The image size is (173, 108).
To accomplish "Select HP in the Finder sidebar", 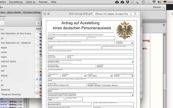I will tap(3, 71).
